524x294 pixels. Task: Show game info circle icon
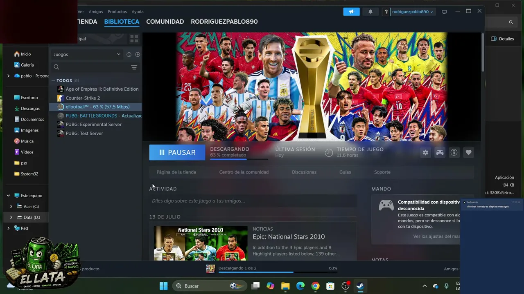[x=454, y=152]
